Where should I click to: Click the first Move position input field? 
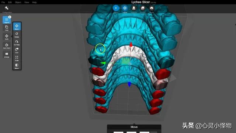click(118, 132)
